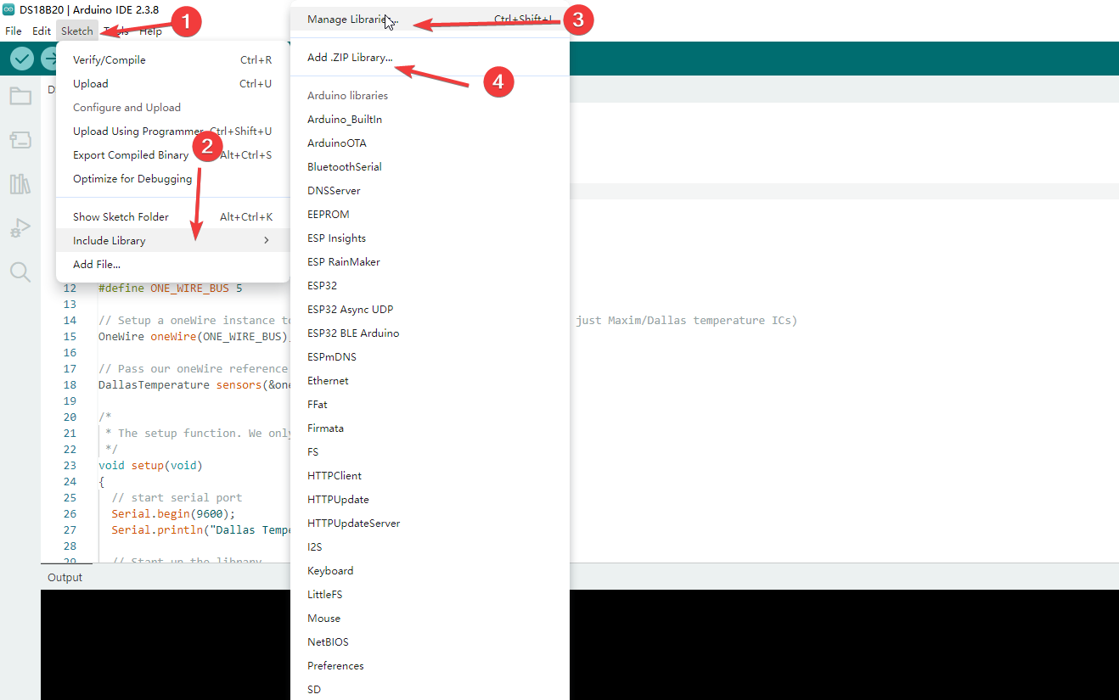Include the Preferences library
Image resolution: width=1119 pixels, height=700 pixels.
[430, 666]
